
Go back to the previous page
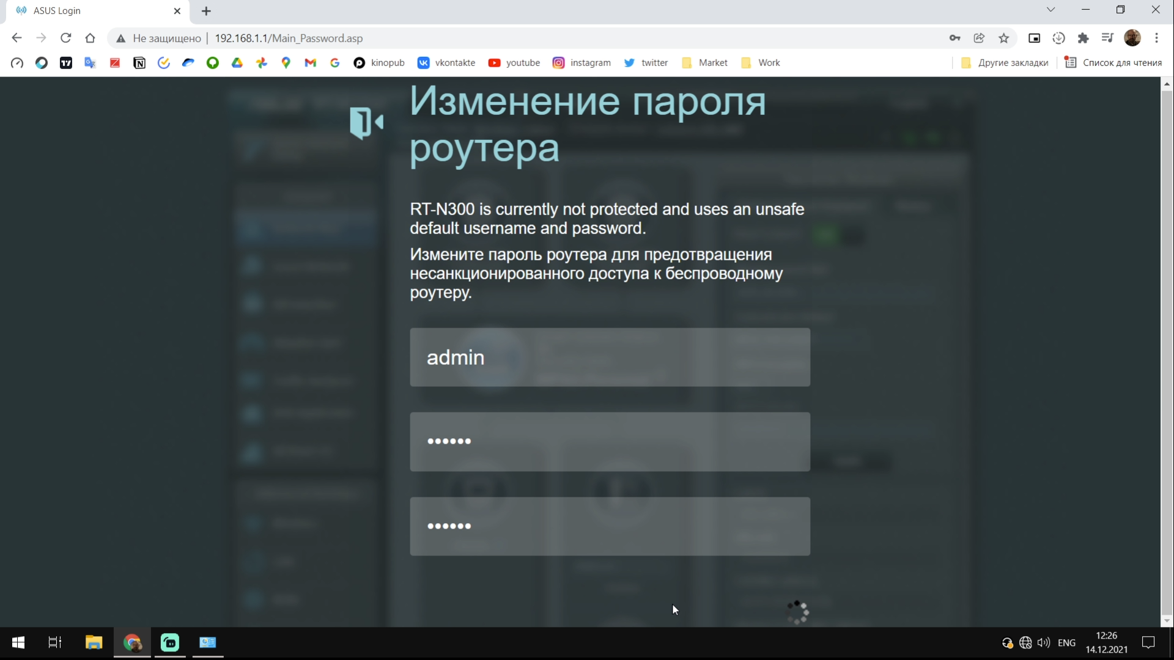coord(17,38)
